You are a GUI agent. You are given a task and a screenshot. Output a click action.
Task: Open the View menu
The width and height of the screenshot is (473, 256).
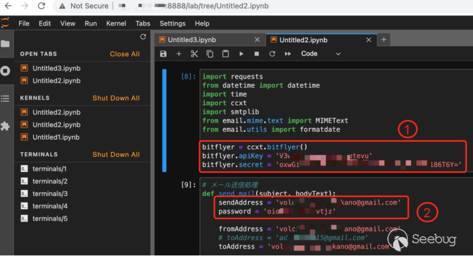click(68, 23)
